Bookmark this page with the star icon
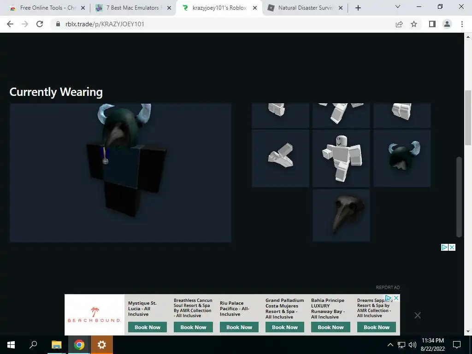Image resolution: width=472 pixels, height=354 pixels. tap(414, 24)
